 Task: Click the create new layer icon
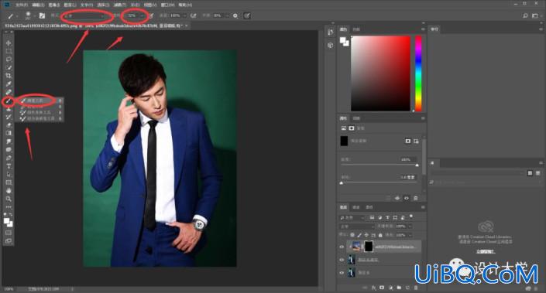[407, 288]
